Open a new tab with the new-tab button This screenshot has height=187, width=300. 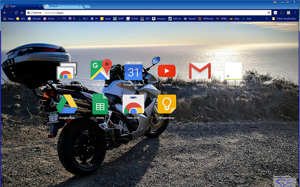coord(87,6)
